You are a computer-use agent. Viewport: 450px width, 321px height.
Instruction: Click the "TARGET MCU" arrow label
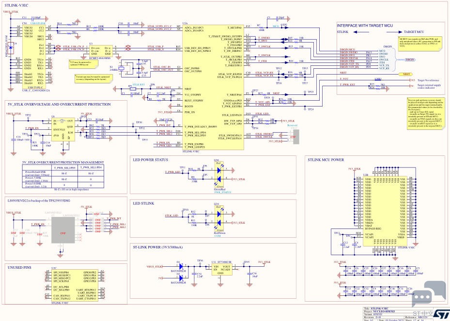click(x=414, y=32)
